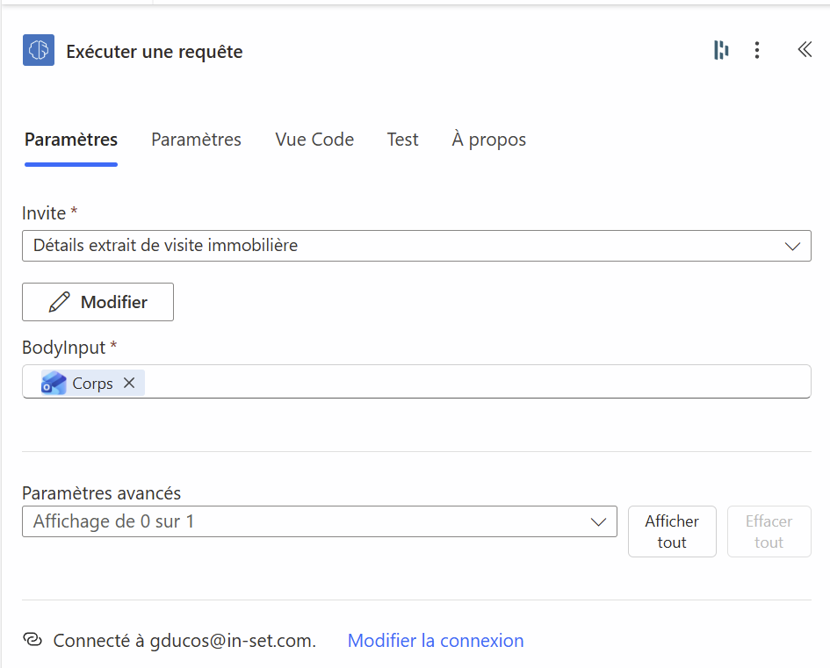Select the inactive Paramètres tab
The height and width of the screenshot is (668, 830).
(196, 140)
